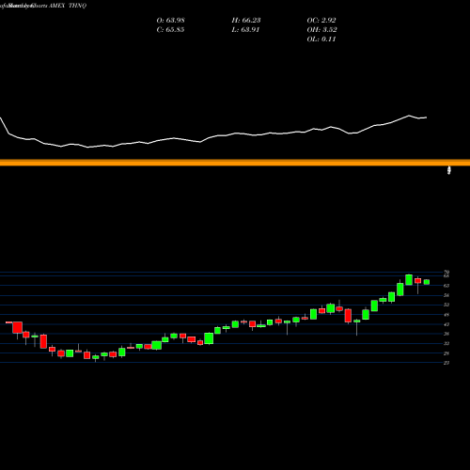Click the 52 price axis label
The height and width of the screenshot is (470, 470).
click(446, 305)
